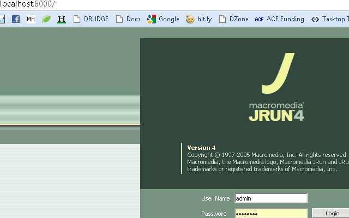
Task: Open the H bookmark with green underline
Action: tap(62, 20)
